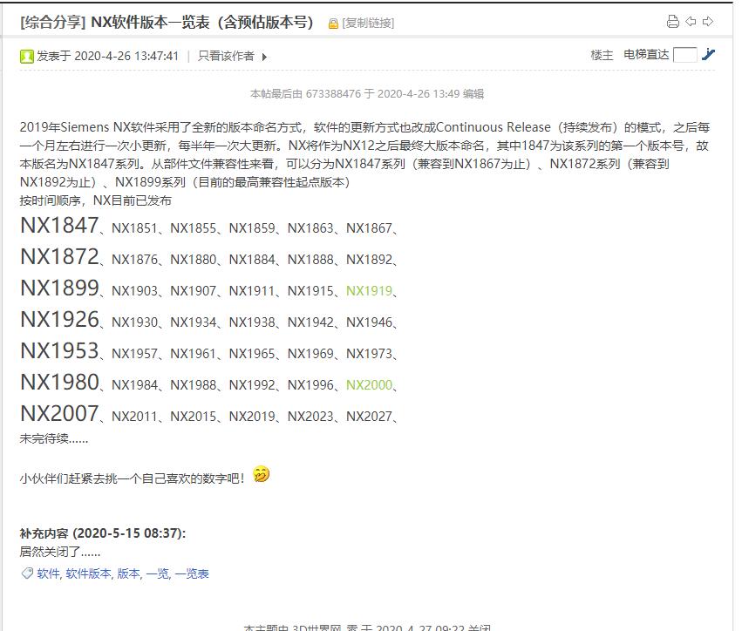The image size is (742, 631).
Task: Click the lock icon beside copy link
Action: pyautogui.click(x=333, y=24)
